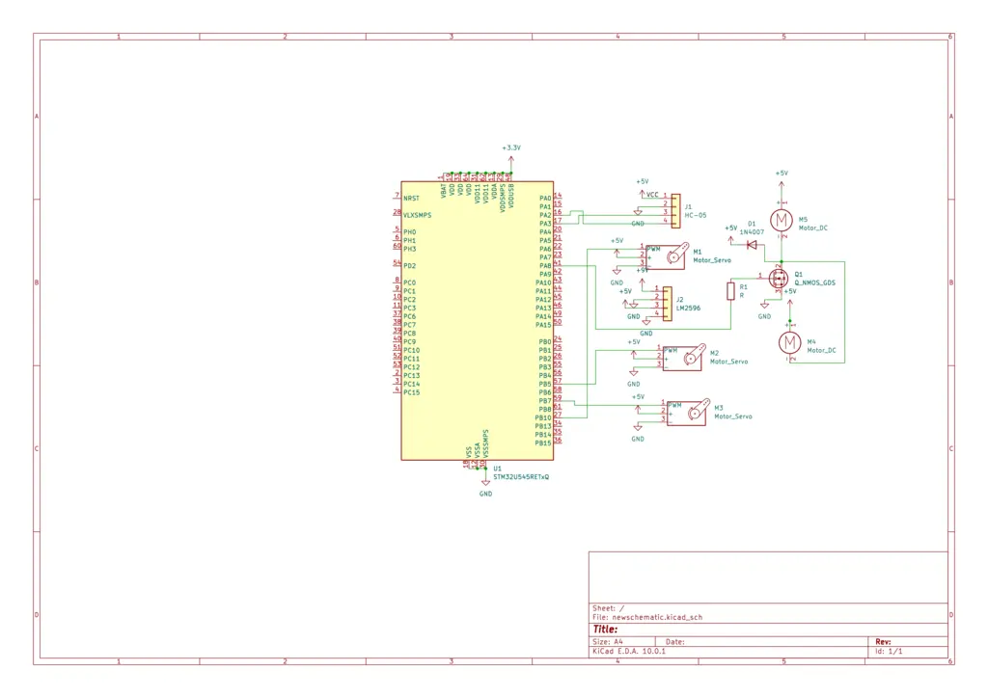Click the M5 Motor_DC label

point(812,228)
